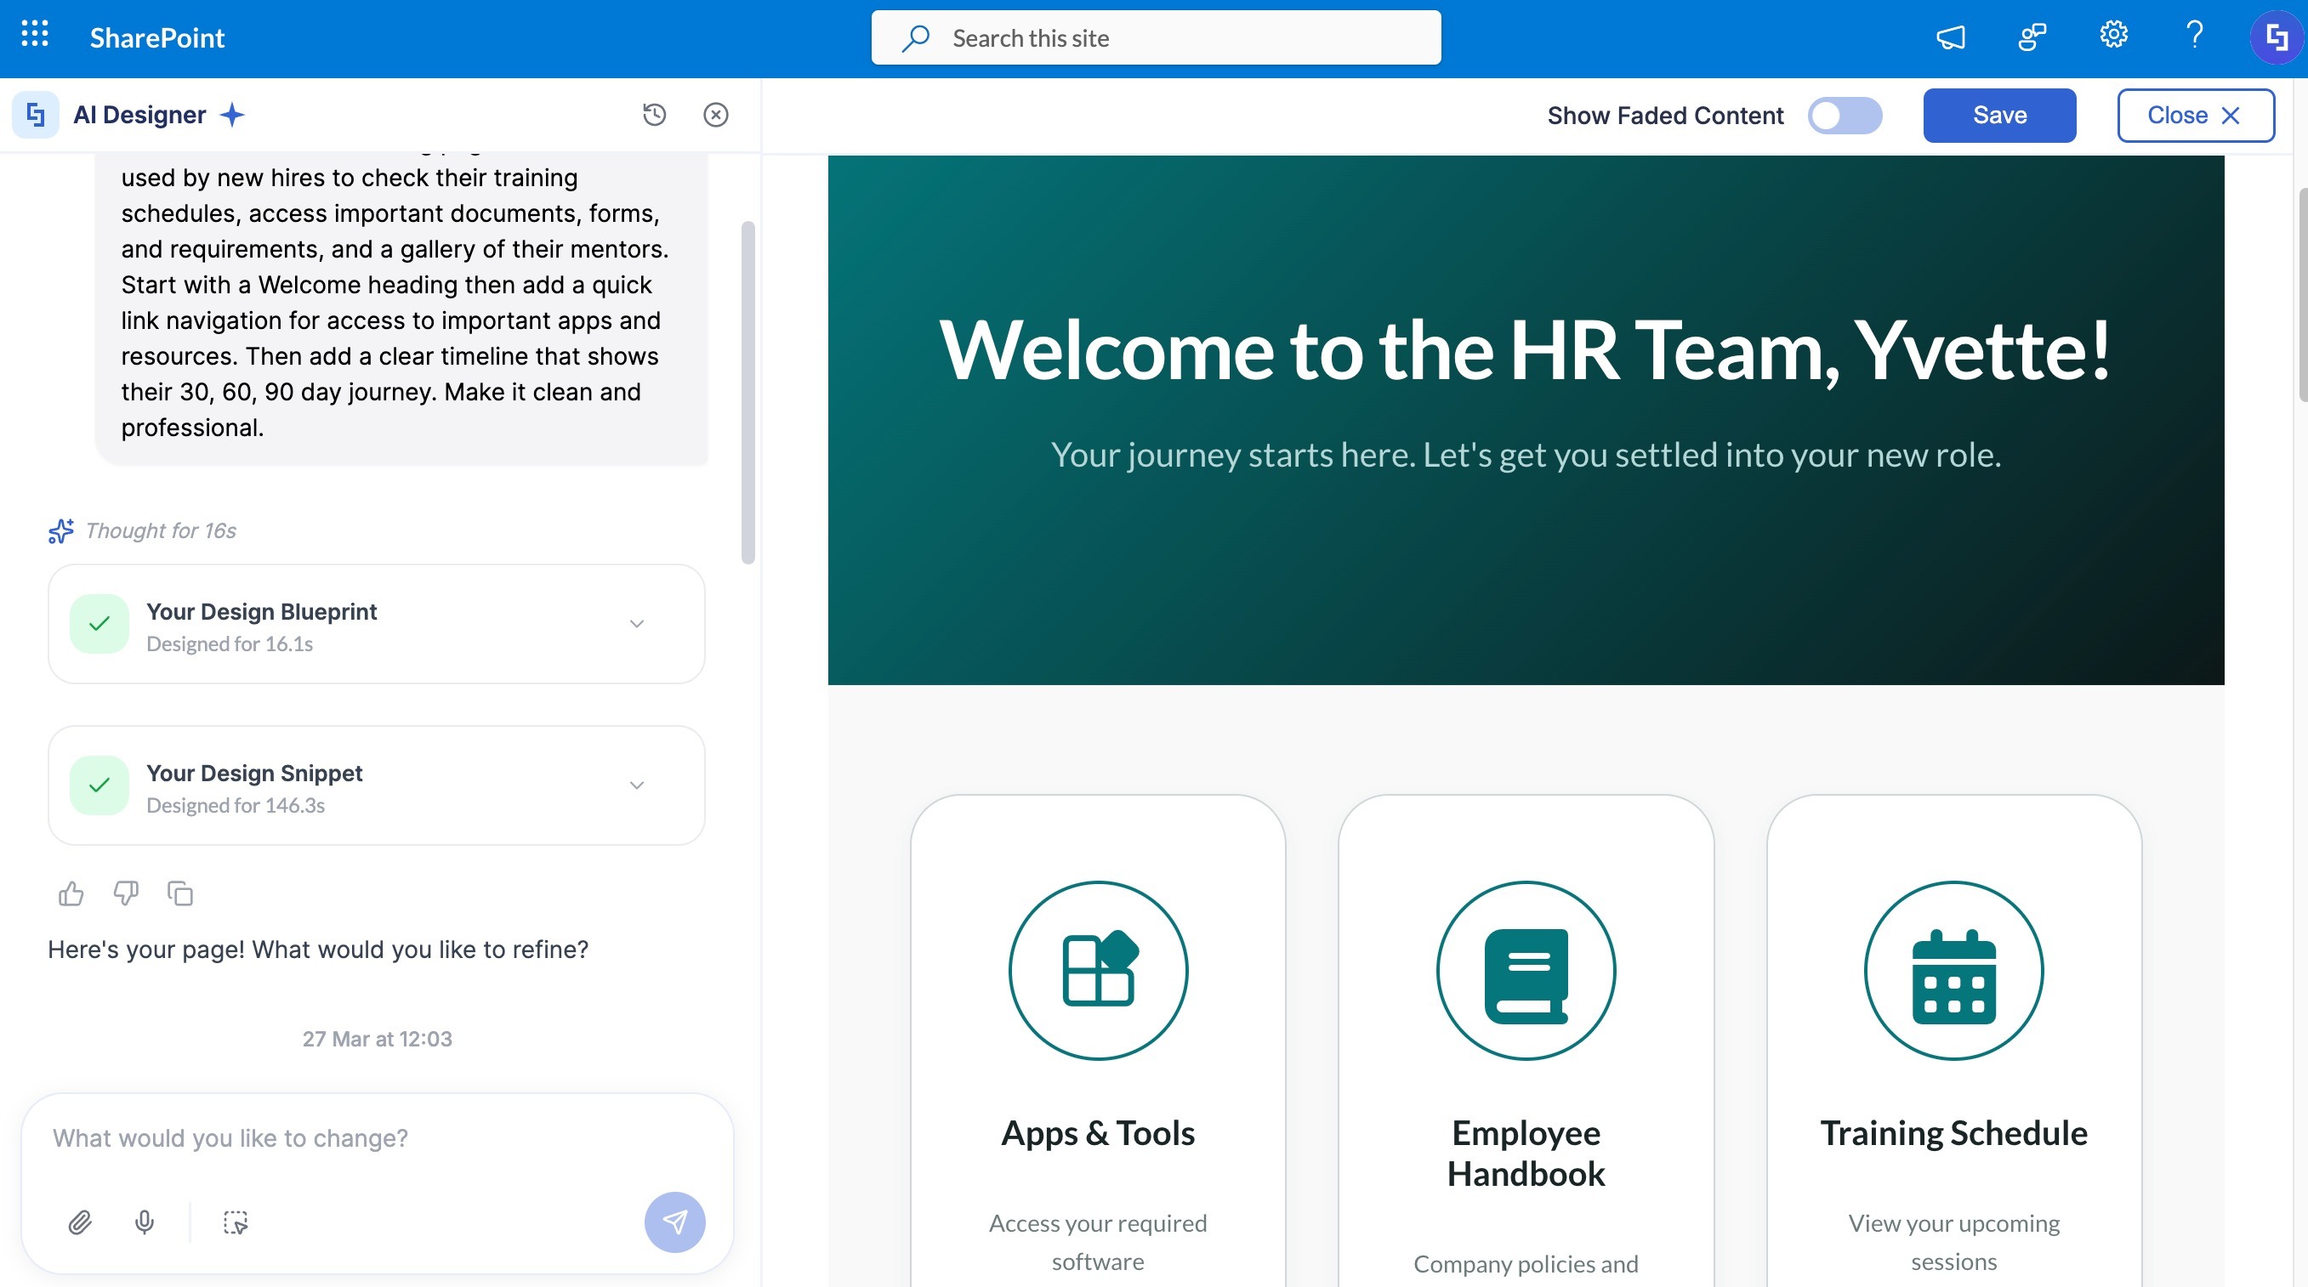Click the search magnifier icon

(x=916, y=37)
